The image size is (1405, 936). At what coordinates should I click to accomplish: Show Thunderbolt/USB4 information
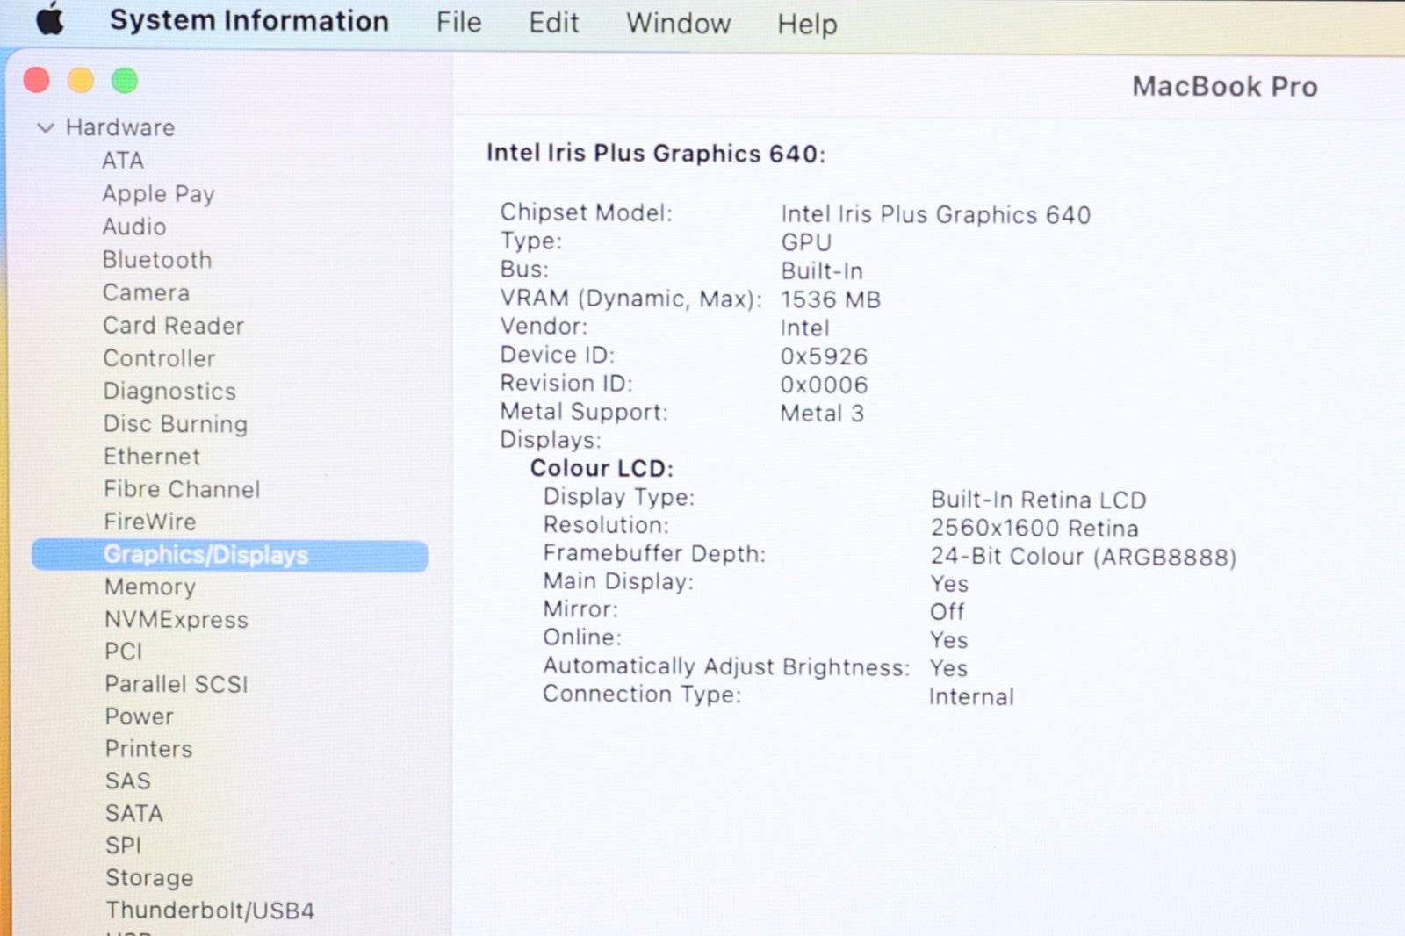pos(209,911)
